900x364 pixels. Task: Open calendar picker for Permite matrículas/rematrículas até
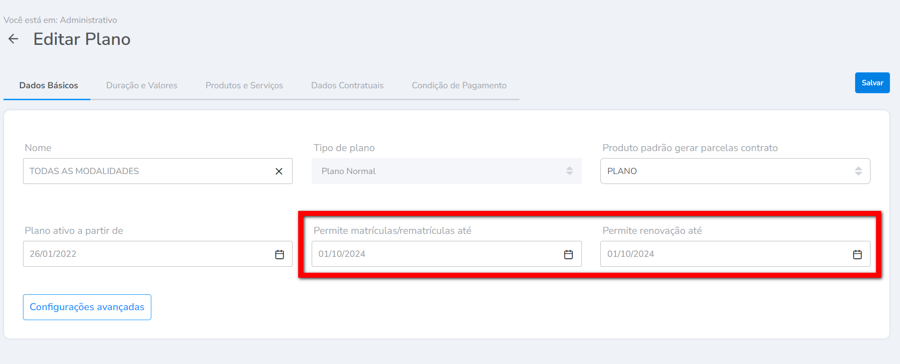pos(568,254)
